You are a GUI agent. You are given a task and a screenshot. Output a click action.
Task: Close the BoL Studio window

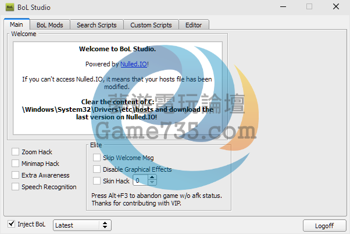click(336, 7)
